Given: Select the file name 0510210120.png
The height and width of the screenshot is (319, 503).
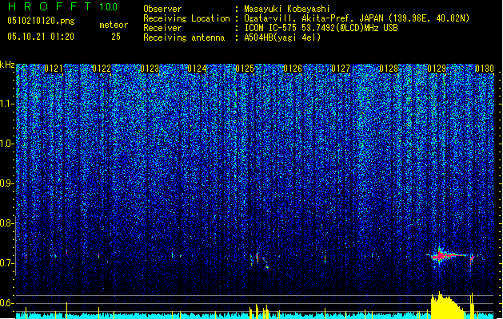Looking at the screenshot, I should tap(41, 22).
